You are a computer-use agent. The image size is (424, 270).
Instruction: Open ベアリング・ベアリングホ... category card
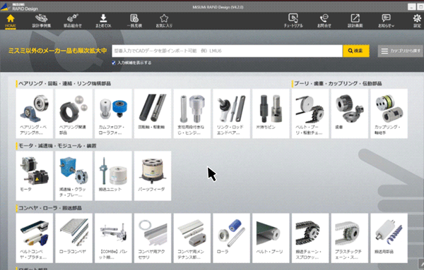coord(35,113)
